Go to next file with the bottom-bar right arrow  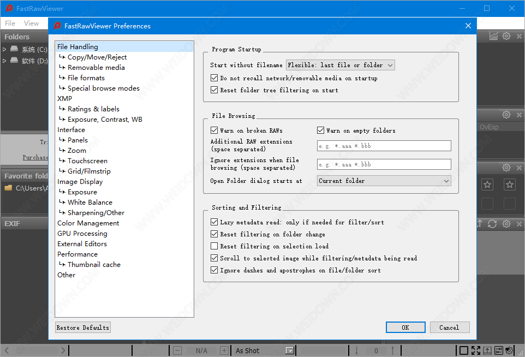(x=63, y=350)
